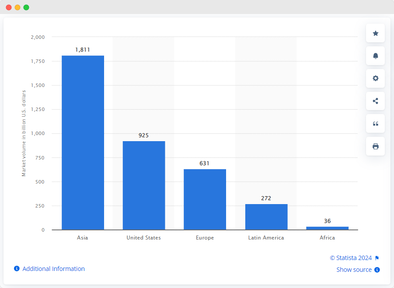
Task: Open chart settings gear icon
Action: [x=375, y=78]
